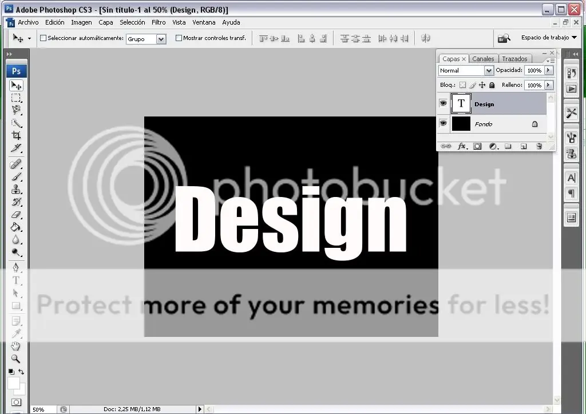Reset default foreground and background colors
586x414 pixels.
[11, 372]
